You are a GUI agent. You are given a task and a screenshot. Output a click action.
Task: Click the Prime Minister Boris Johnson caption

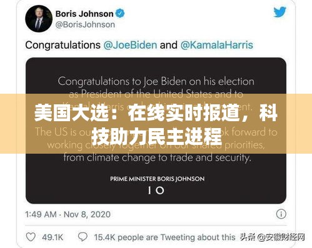[158, 179]
